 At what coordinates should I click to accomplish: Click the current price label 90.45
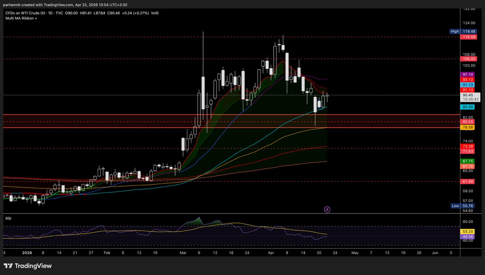[468, 95]
